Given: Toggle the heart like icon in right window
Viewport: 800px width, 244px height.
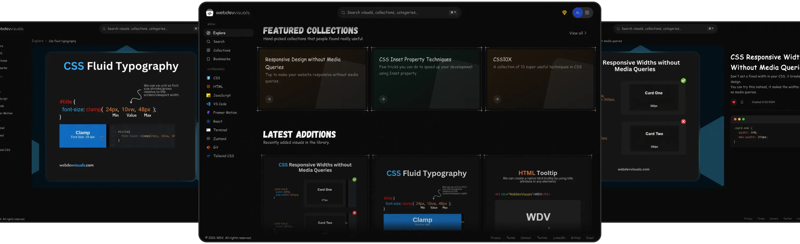Looking at the screenshot, I should pos(734,102).
